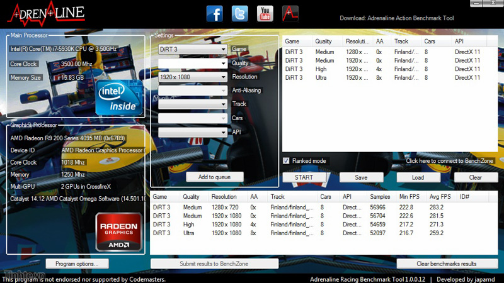Click the Adrenaline logo at top left

click(43, 12)
